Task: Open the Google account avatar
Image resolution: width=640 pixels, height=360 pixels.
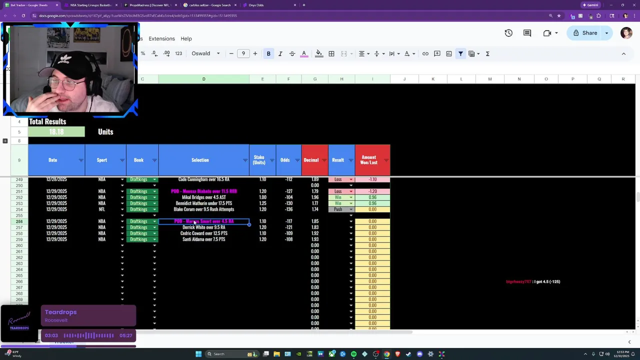Action: [x=626, y=33]
